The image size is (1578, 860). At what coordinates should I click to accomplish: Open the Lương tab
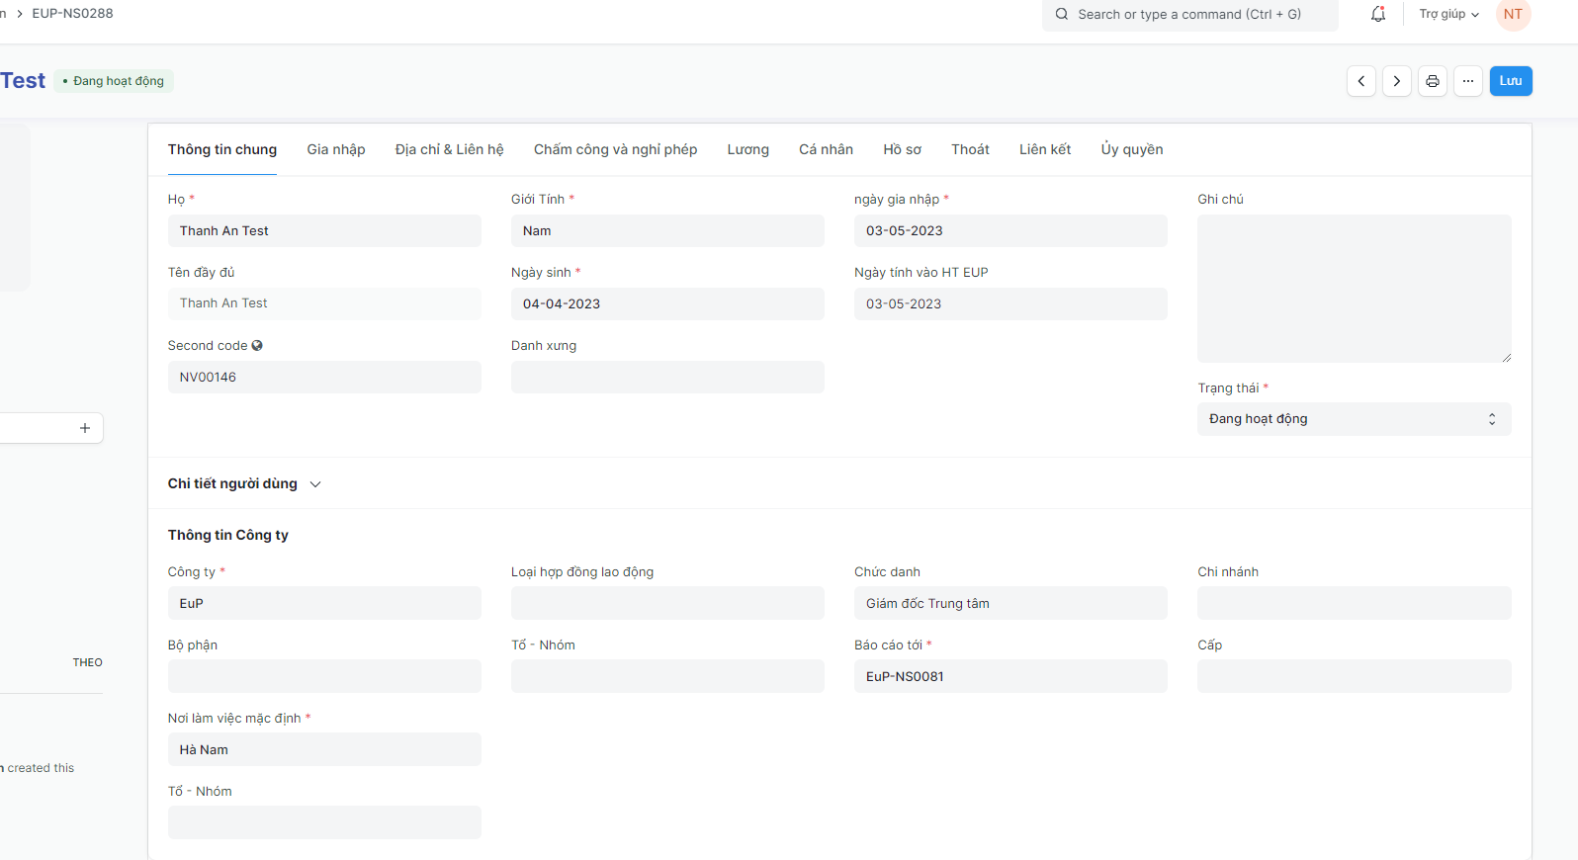click(747, 149)
